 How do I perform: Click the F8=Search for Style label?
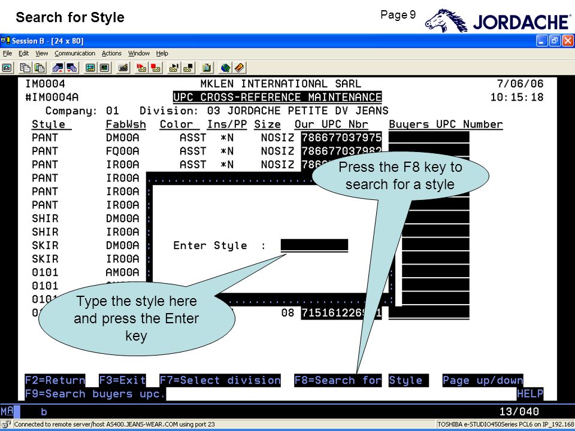coord(361,381)
